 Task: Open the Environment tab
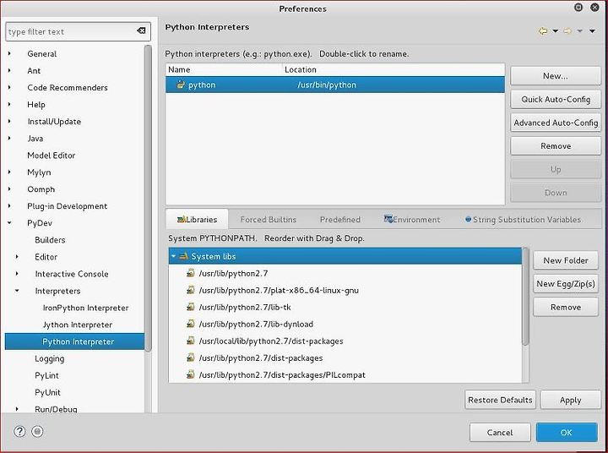tap(412, 220)
